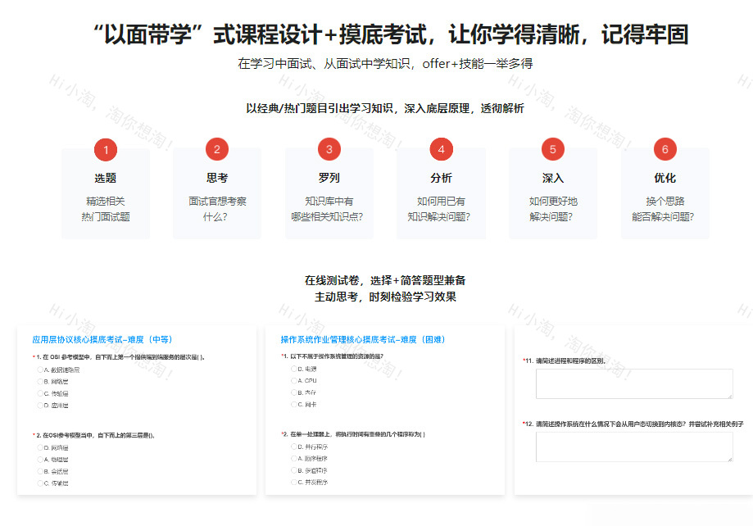Select option D. 并行程序 radio button
This screenshot has height=526, width=753.
point(294,447)
